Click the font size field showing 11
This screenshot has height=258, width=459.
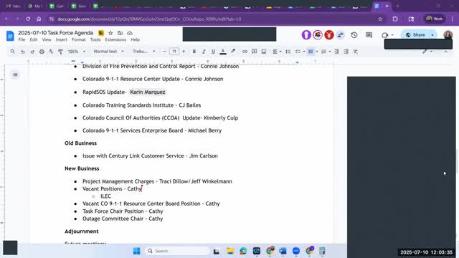174,52
